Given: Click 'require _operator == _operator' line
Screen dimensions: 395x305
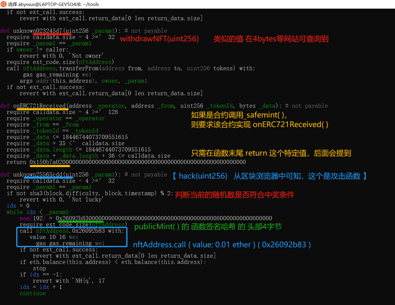Looking at the screenshot, I should (x=56, y=118).
